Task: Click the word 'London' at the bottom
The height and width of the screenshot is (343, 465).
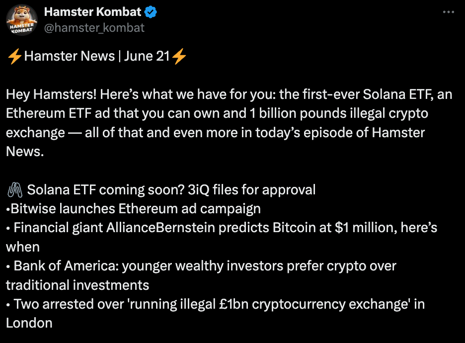Action: coord(29,323)
